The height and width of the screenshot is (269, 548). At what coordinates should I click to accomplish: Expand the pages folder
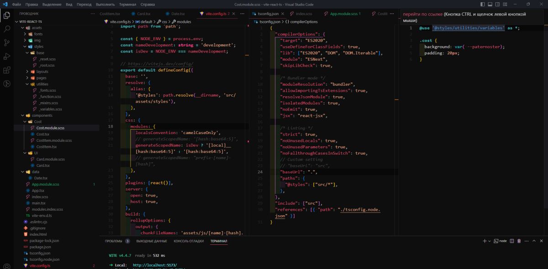pyautogui.click(x=56, y=78)
